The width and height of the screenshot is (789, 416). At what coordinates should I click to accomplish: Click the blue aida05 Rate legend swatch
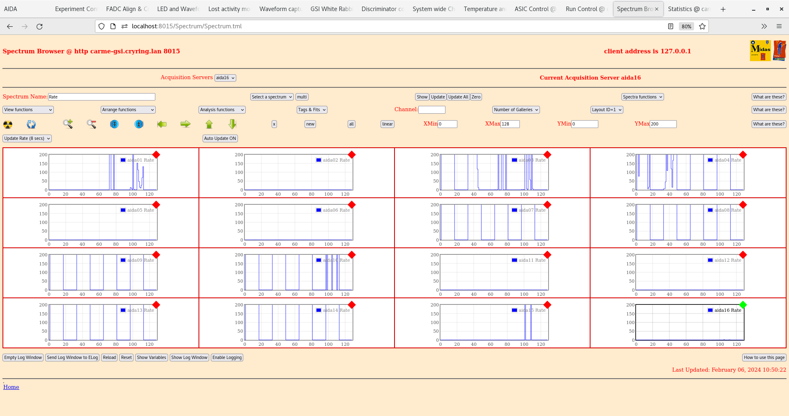coord(123,210)
